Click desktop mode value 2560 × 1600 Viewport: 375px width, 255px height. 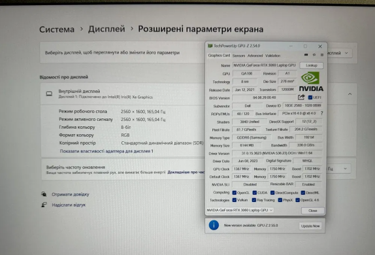tap(143, 112)
